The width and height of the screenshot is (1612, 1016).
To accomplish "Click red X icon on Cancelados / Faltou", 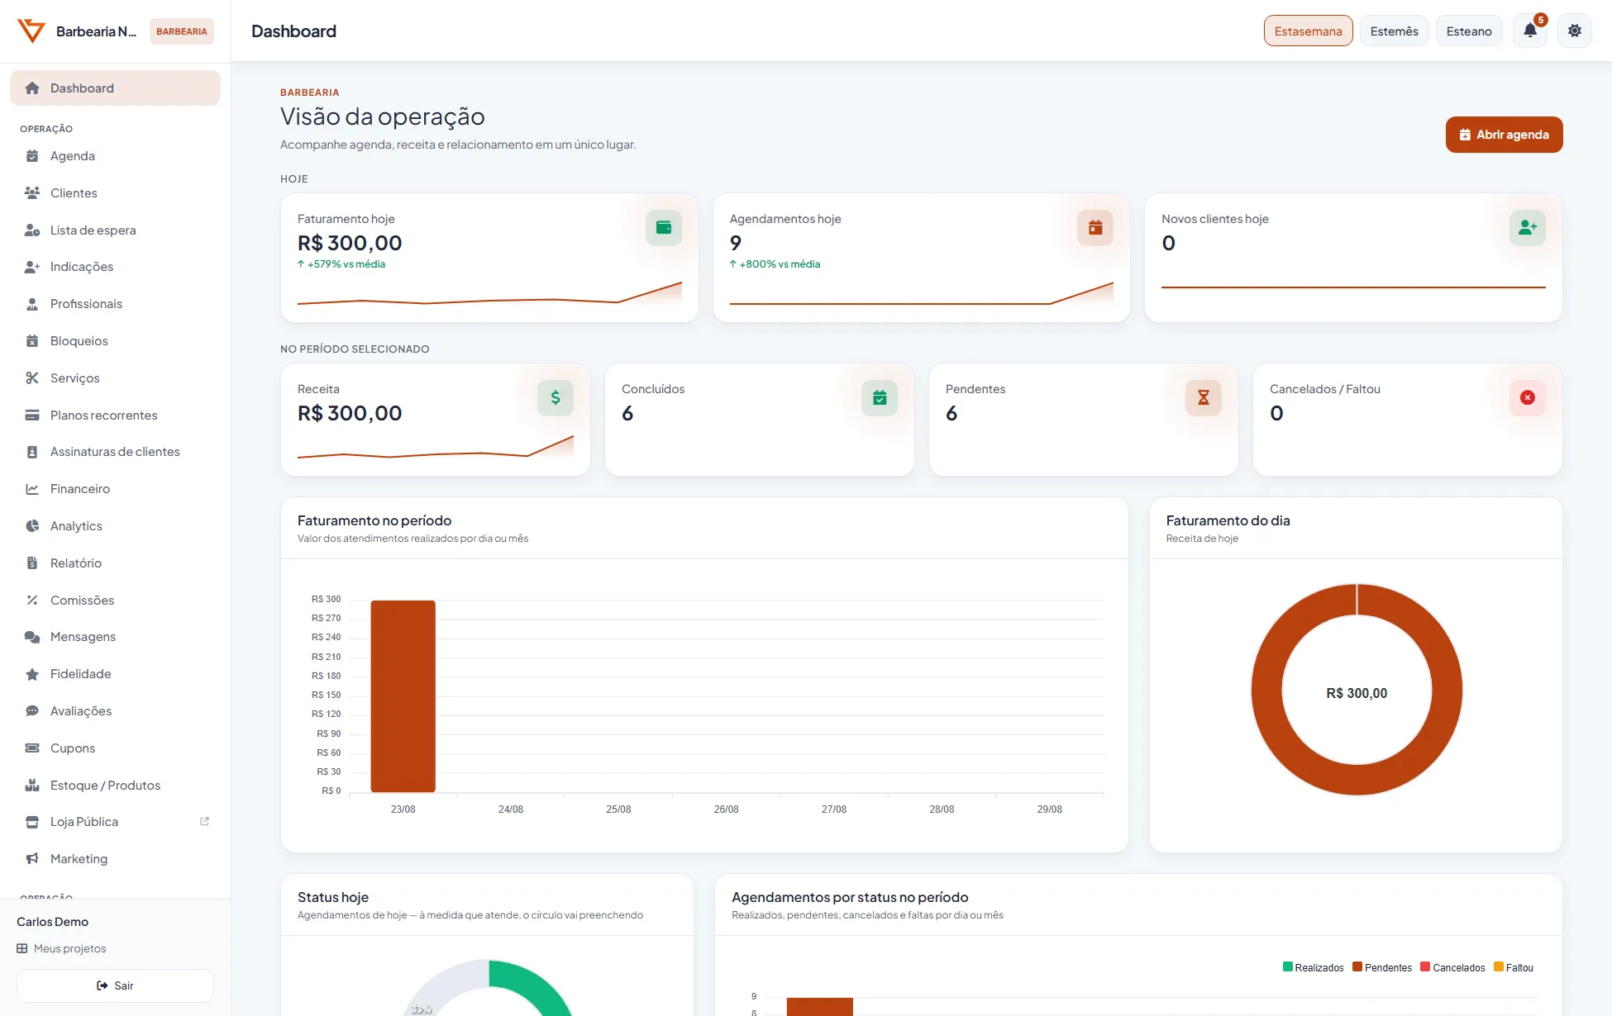I will click(1528, 398).
